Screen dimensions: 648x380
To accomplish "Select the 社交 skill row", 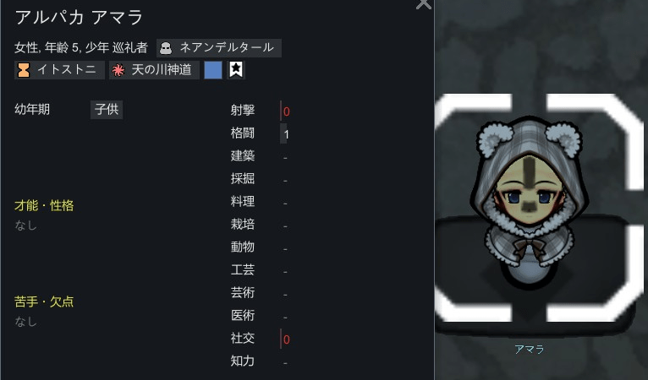I will (261, 339).
